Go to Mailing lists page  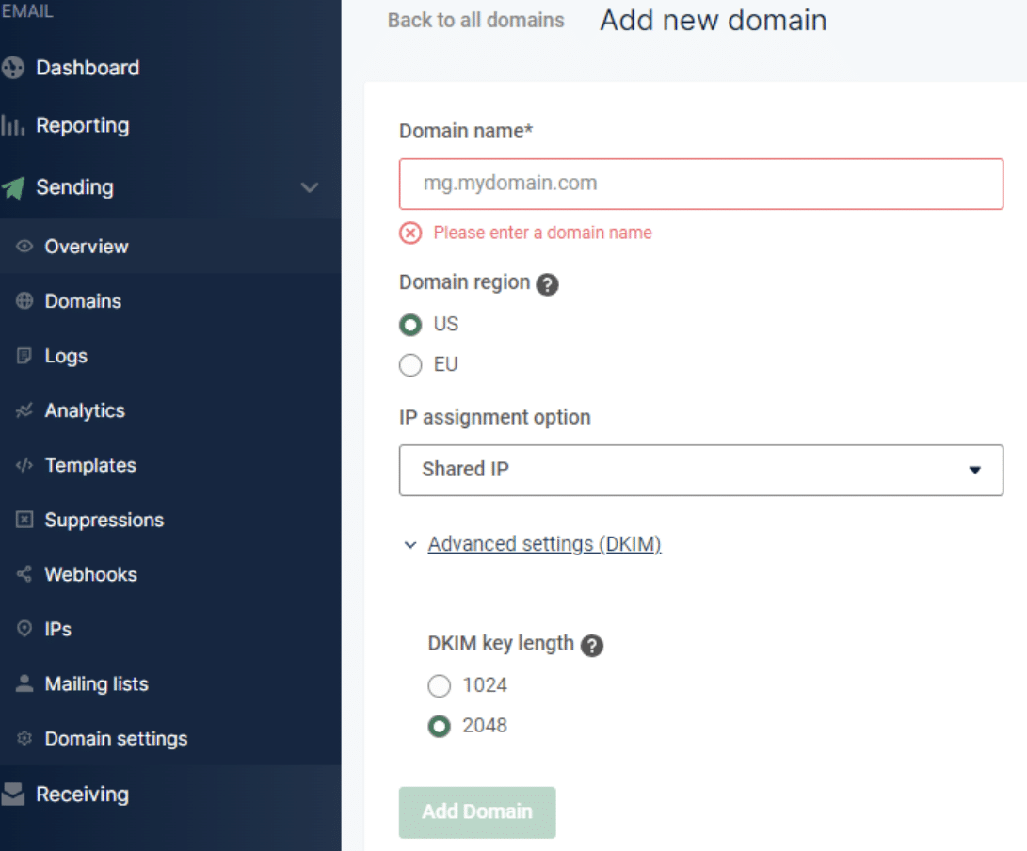click(x=96, y=683)
